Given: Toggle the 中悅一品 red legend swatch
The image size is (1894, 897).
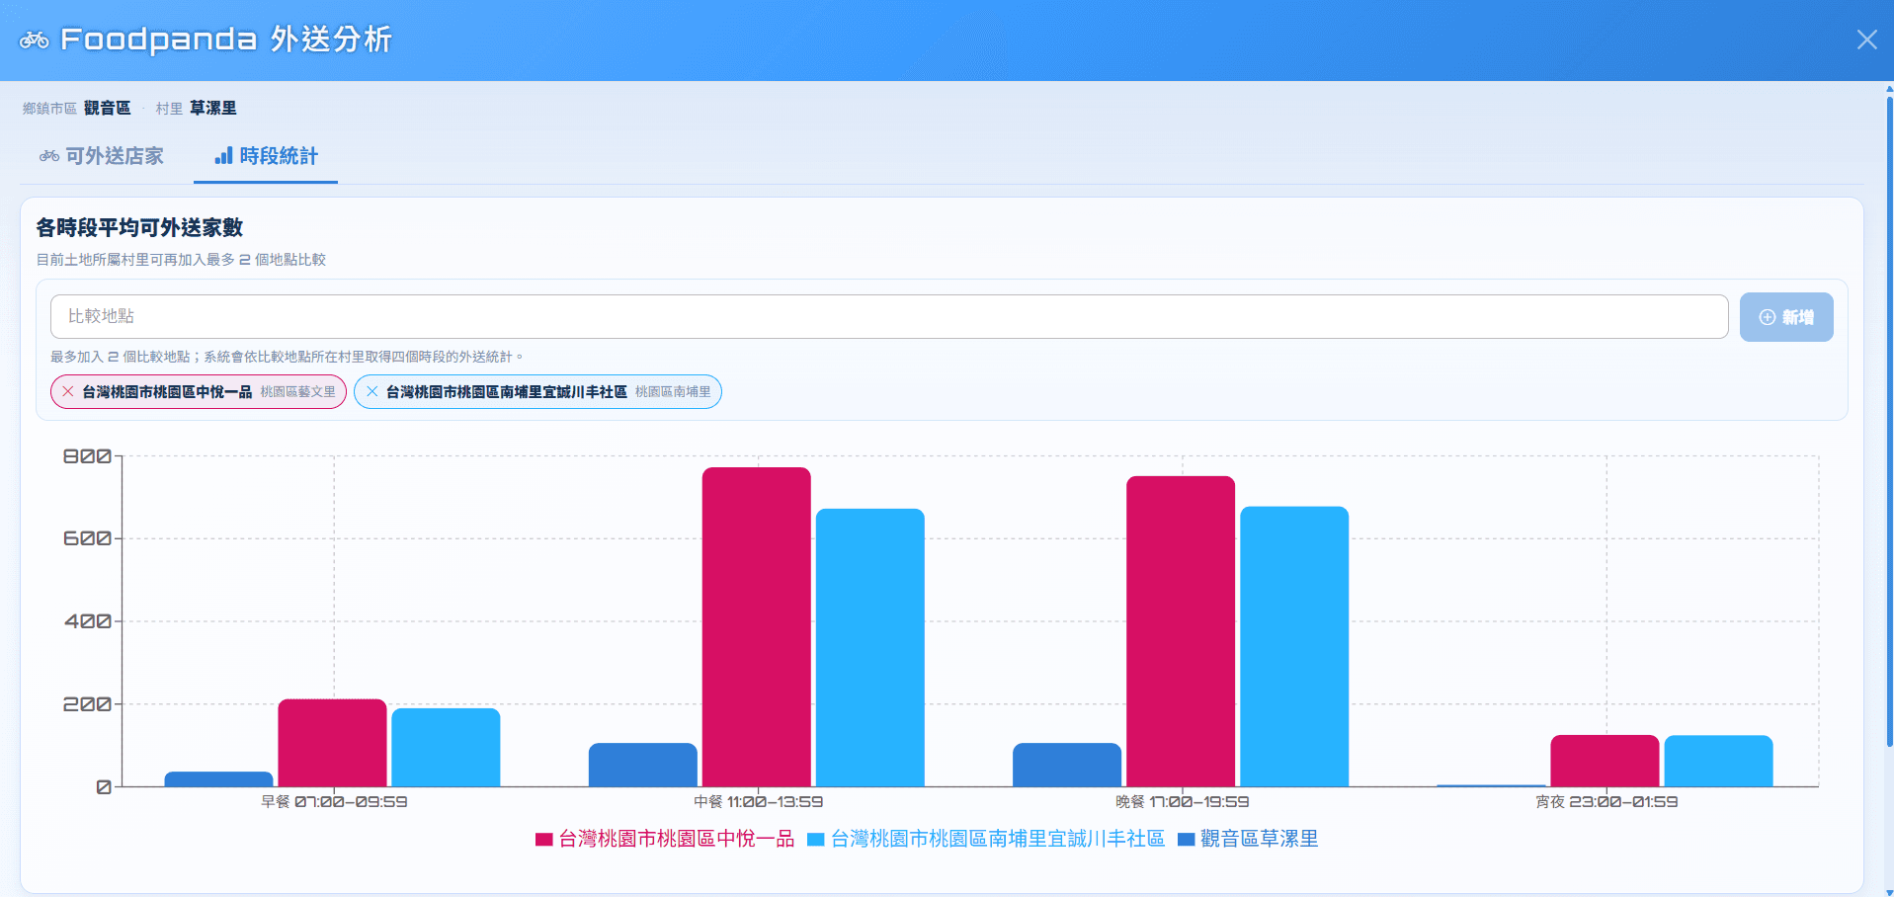Looking at the screenshot, I should (x=543, y=840).
